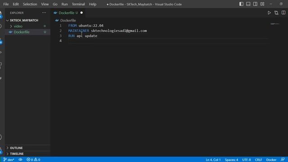Click line number 3 in gutter

coord(60,36)
